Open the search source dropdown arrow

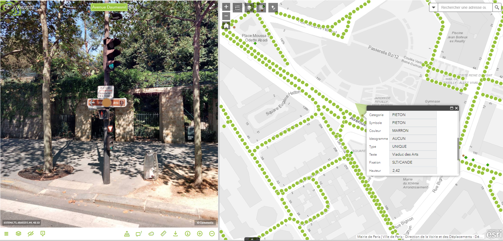click(x=434, y=8)
